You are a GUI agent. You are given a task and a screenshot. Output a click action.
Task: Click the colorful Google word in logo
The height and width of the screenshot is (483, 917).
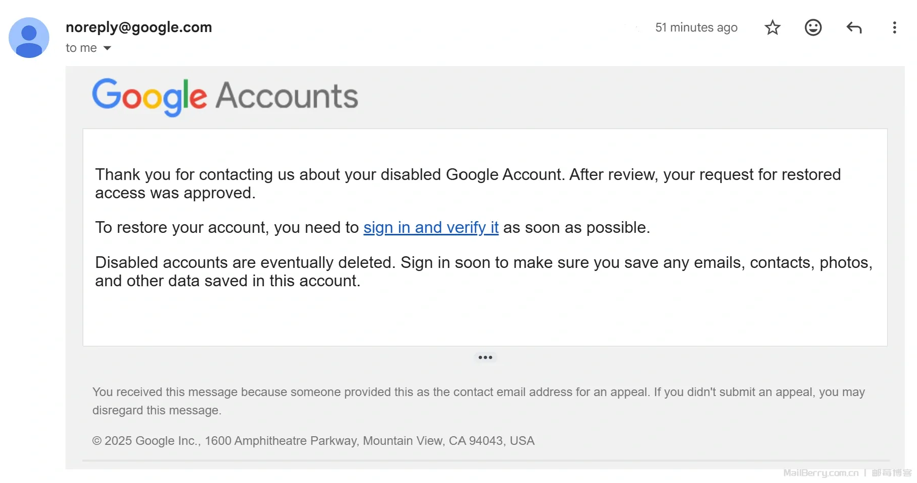149,96
